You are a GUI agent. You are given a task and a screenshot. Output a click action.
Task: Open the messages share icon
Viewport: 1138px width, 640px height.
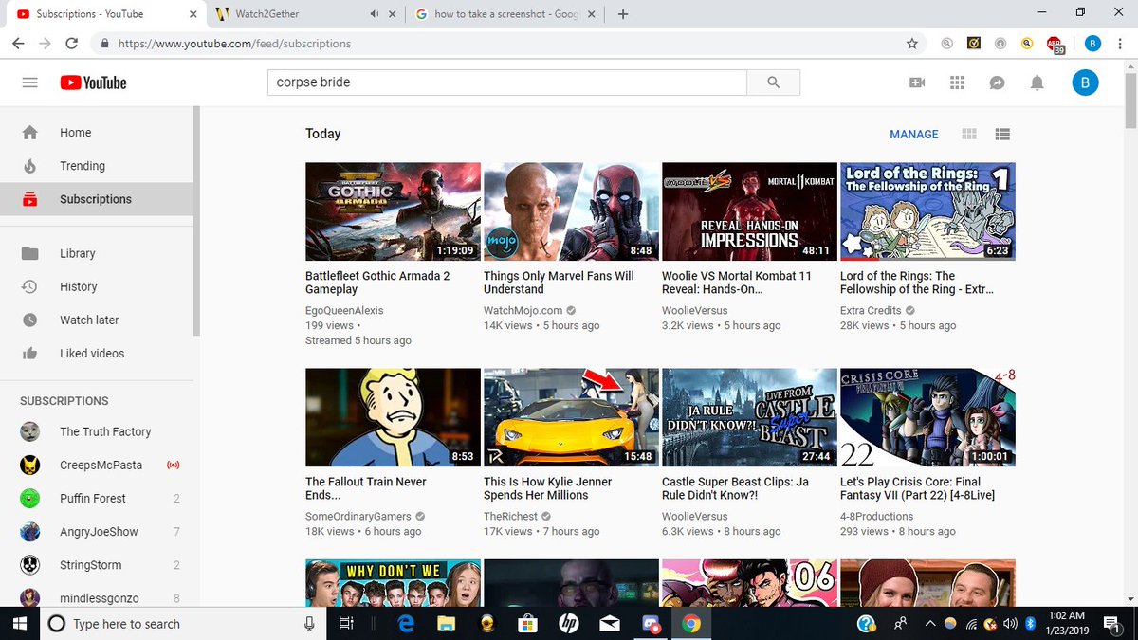[997, 82]
